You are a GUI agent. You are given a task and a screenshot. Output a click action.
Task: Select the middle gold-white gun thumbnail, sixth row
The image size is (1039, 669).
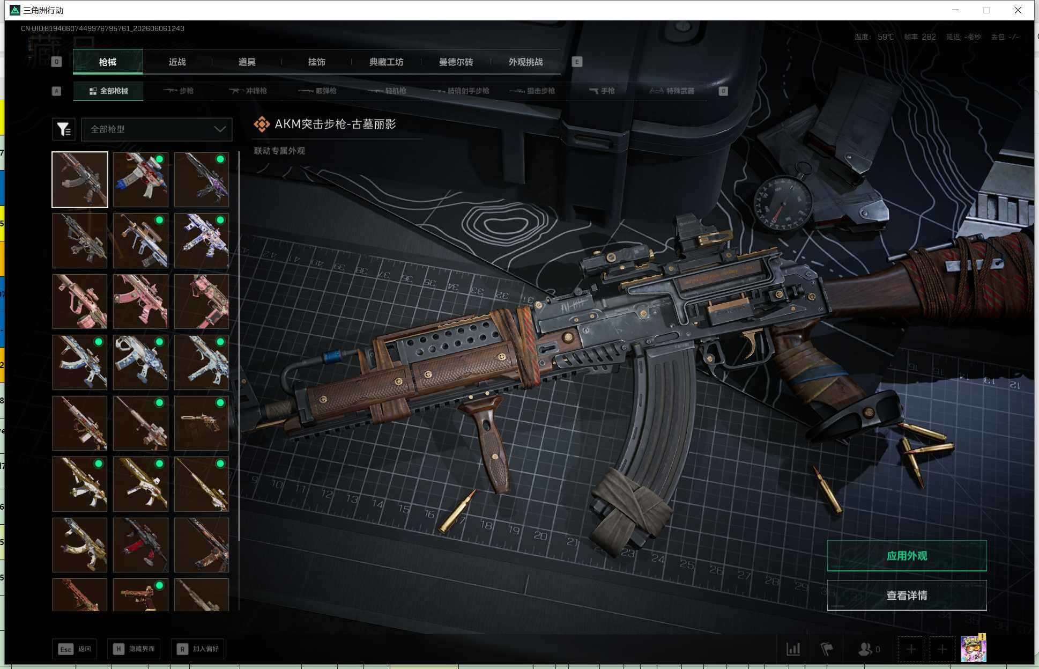pyautogui.click(x=140, y=484)
